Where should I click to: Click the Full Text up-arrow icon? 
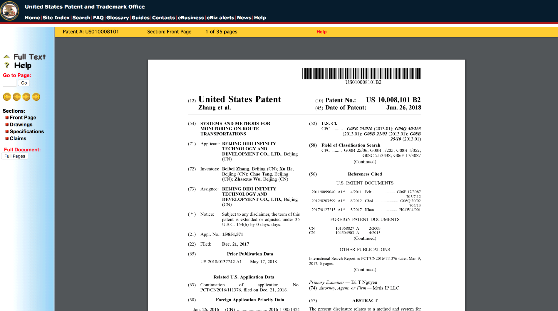tap(6, 57)
